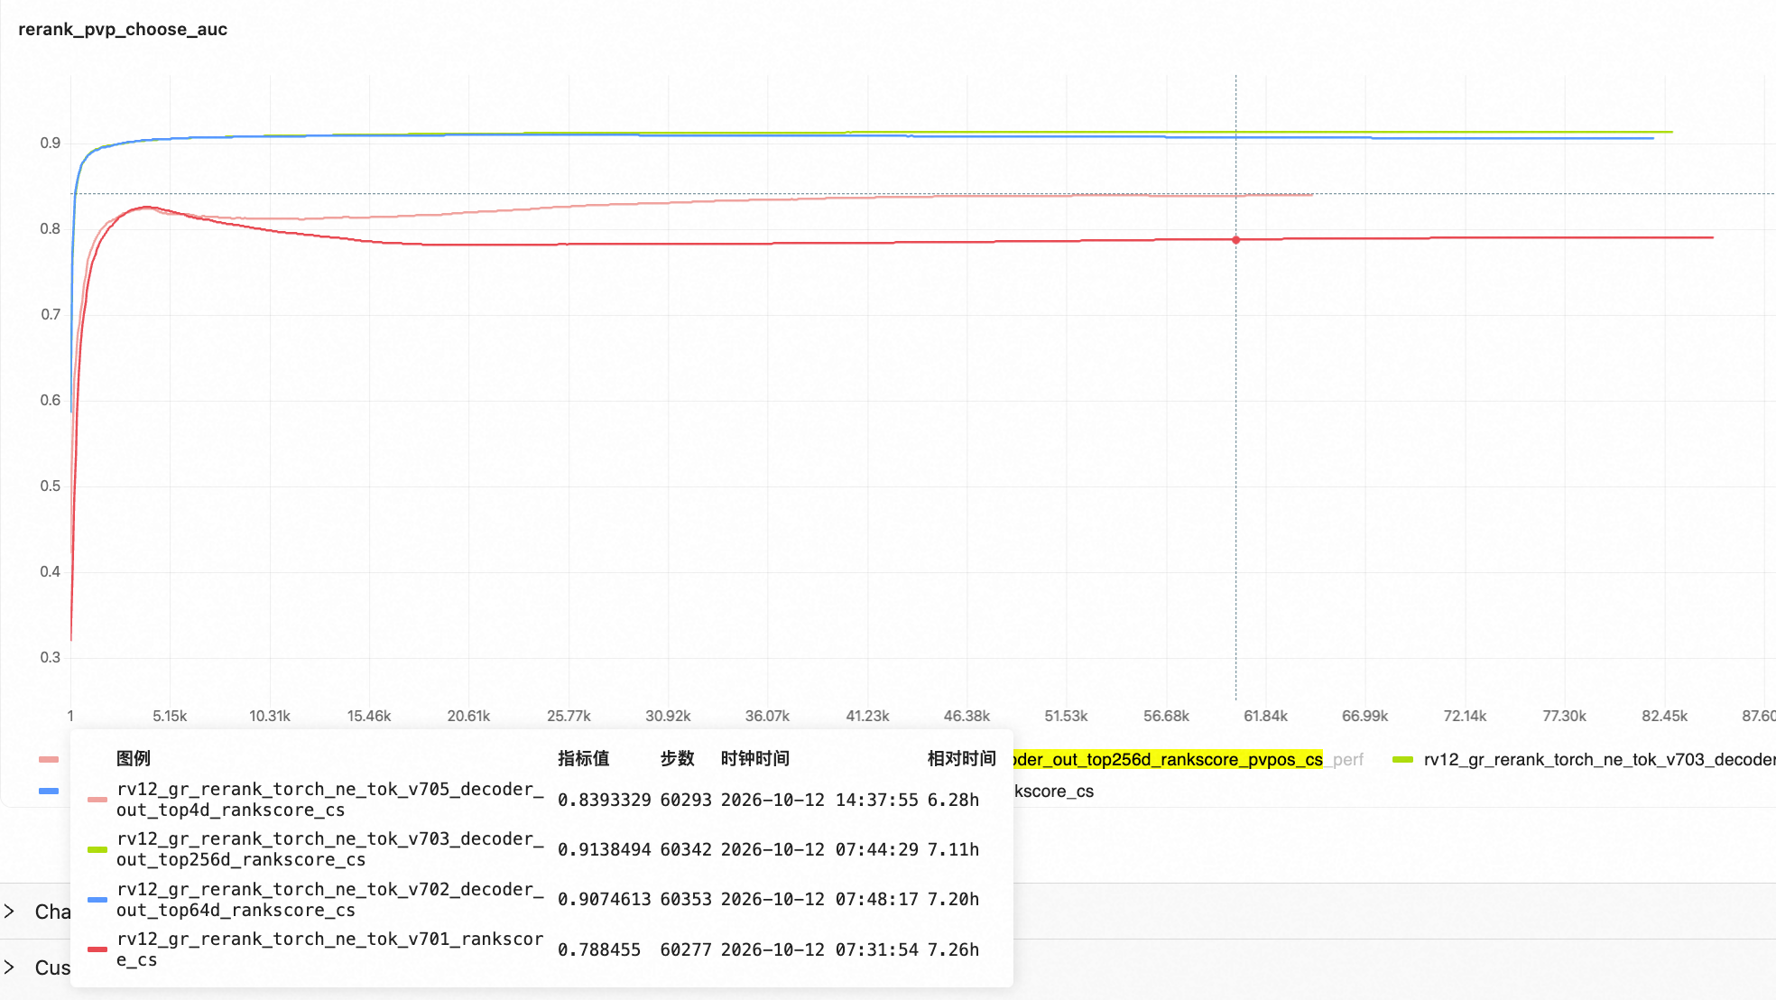
Task: Click tooltip series name v705_decoder_out_top4d_rankscore_cs
Action: click(x=330, y=800)
